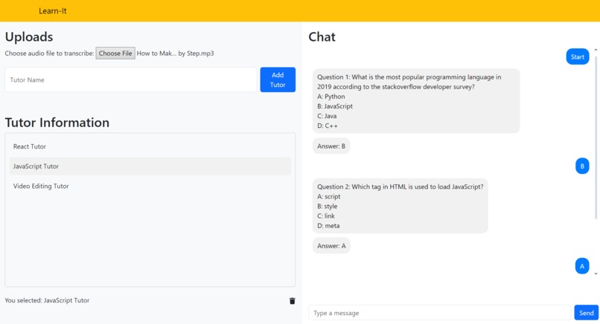Click option A: script
The image size is (600, 324).
(329, 196)
